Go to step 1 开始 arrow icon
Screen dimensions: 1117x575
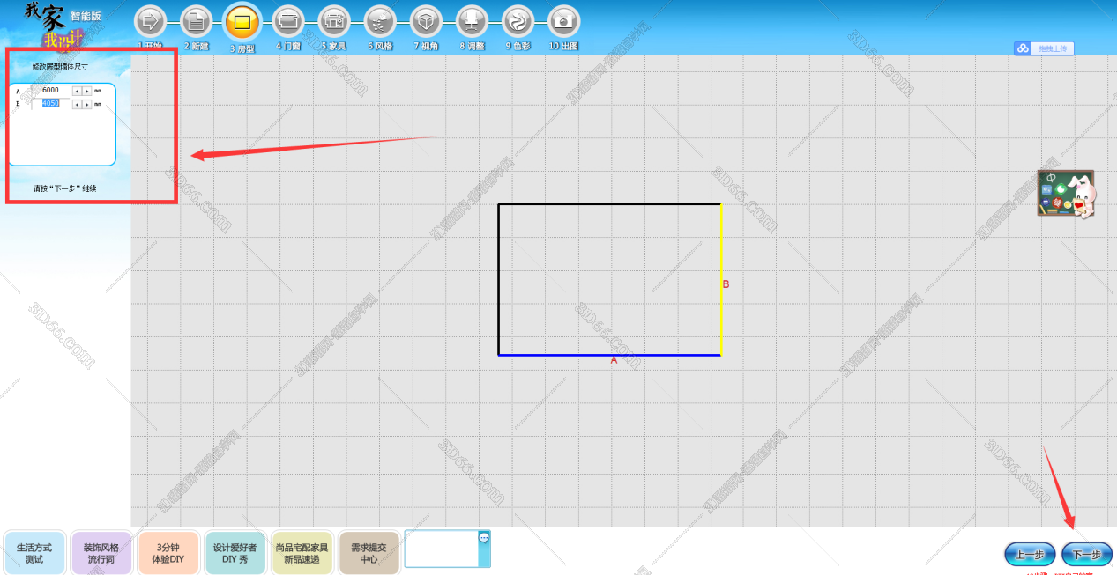coord(150,20)
